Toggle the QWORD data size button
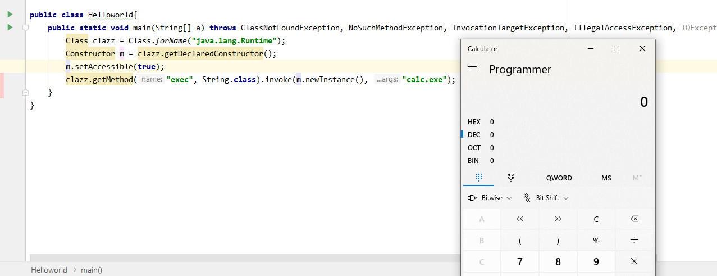This screenshot has height=276, width=717. 559,178
